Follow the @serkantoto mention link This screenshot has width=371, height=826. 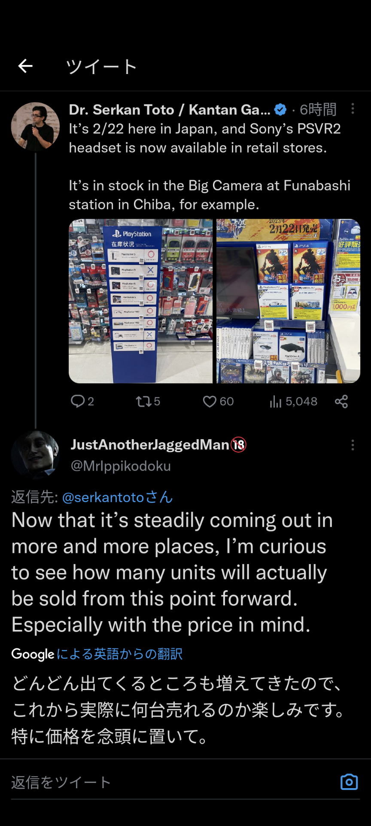click(x=117, y=497)
